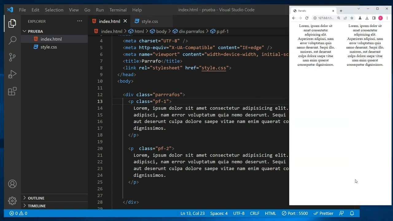Toggle Chrome side panel
The width and height of the screenshot is (393, 221).
[x=374, y=18]
